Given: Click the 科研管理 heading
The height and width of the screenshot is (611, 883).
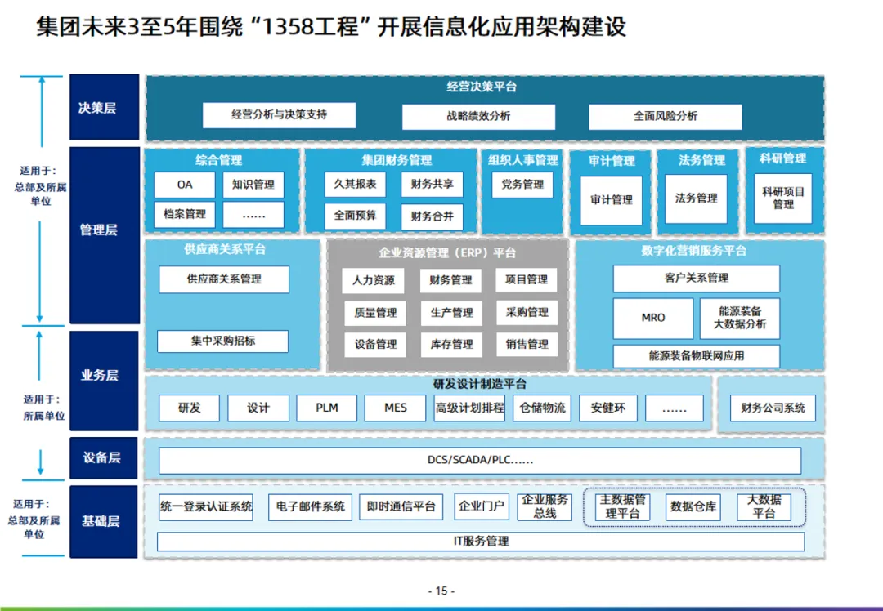Looking at the screenshot, I should coord(782,158).
